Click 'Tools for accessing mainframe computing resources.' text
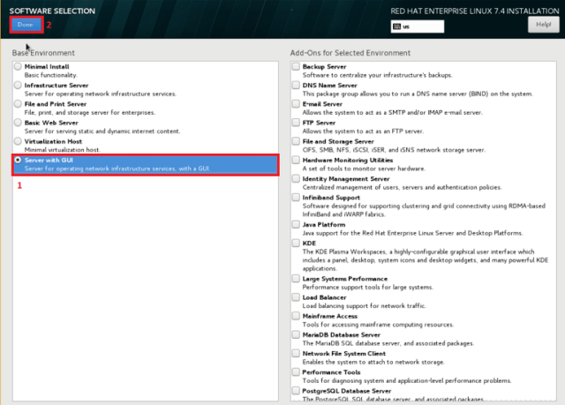This screenshot has width=565, height=405. click(379, 325)
